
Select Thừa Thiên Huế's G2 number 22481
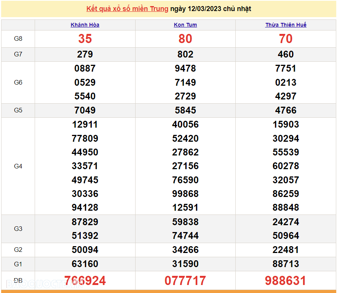(x=286, y=250)
